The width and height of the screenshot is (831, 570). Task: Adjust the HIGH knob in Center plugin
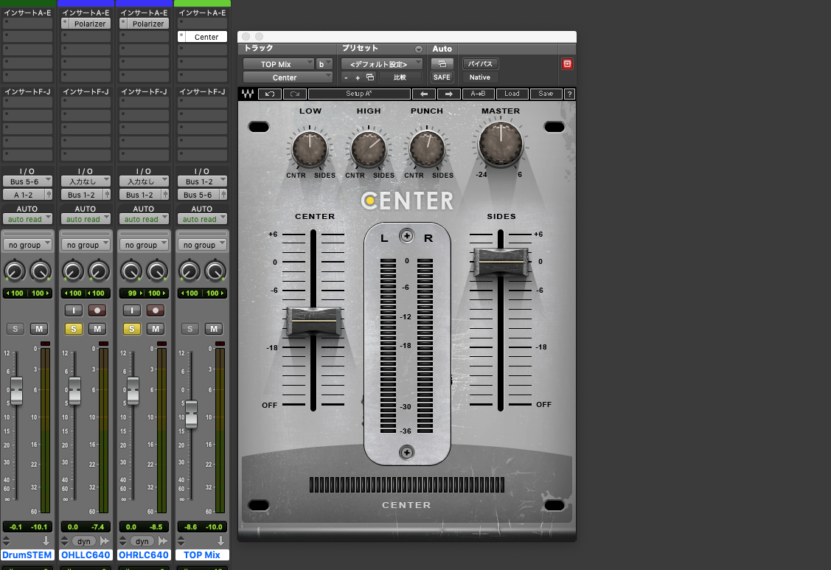click(x=369, y=148)
